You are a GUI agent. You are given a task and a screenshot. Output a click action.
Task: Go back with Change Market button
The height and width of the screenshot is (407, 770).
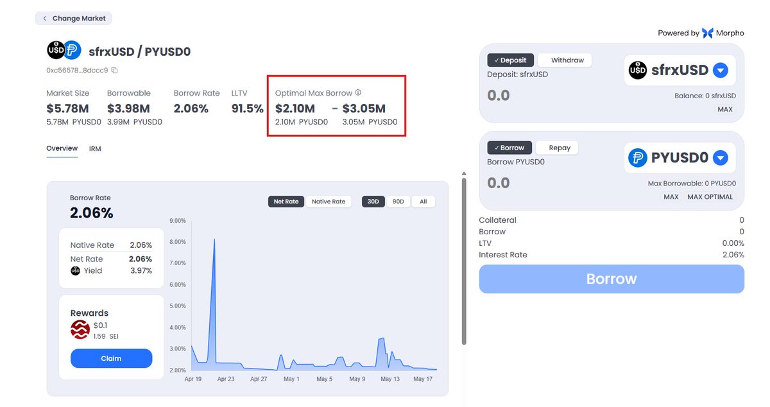point(74,18)
